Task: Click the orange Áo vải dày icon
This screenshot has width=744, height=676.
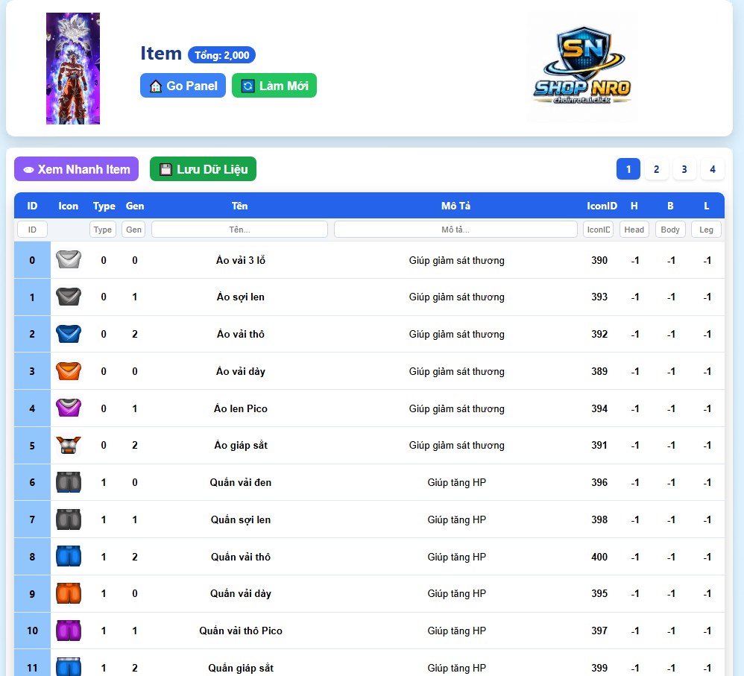Action: (69, 371)
